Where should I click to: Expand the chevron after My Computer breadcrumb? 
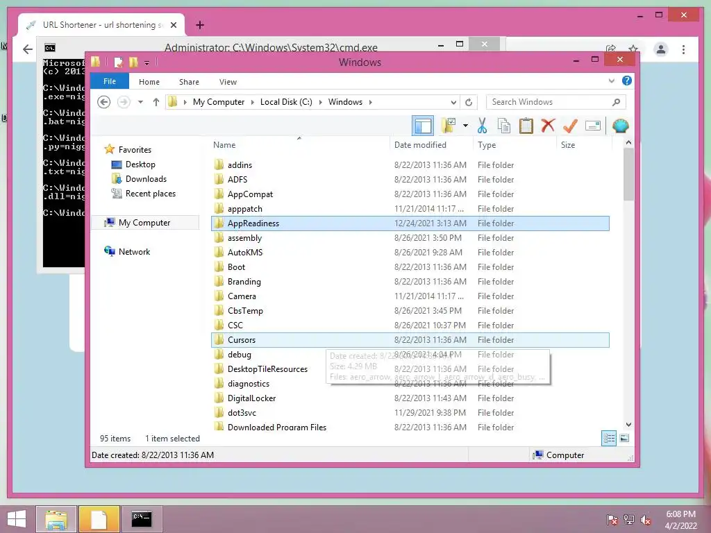[x=253, y=102]
